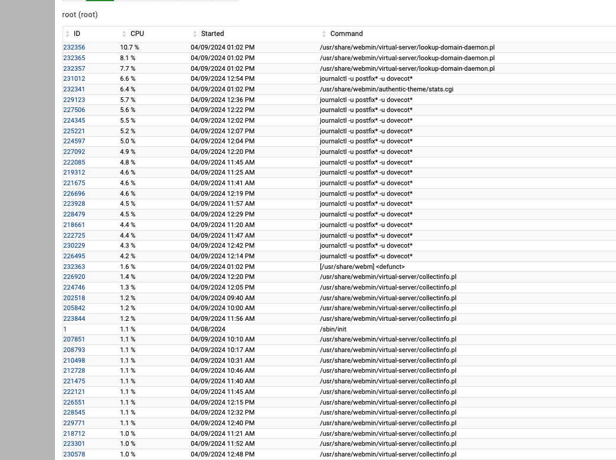
Task: Open process ID 228479
Action: coord(74,215)
